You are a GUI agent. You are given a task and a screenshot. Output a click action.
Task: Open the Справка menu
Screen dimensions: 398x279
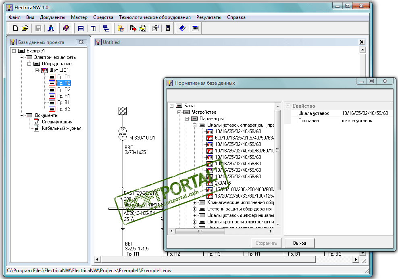pos(236,17)
